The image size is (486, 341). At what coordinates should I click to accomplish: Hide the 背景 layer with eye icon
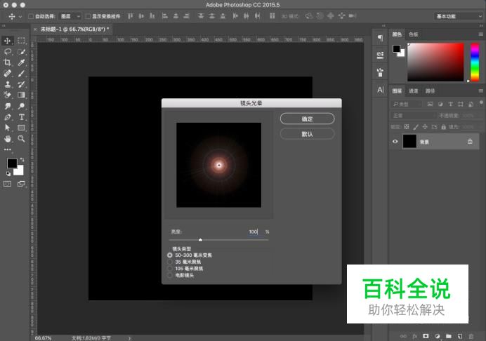(395, 141)
